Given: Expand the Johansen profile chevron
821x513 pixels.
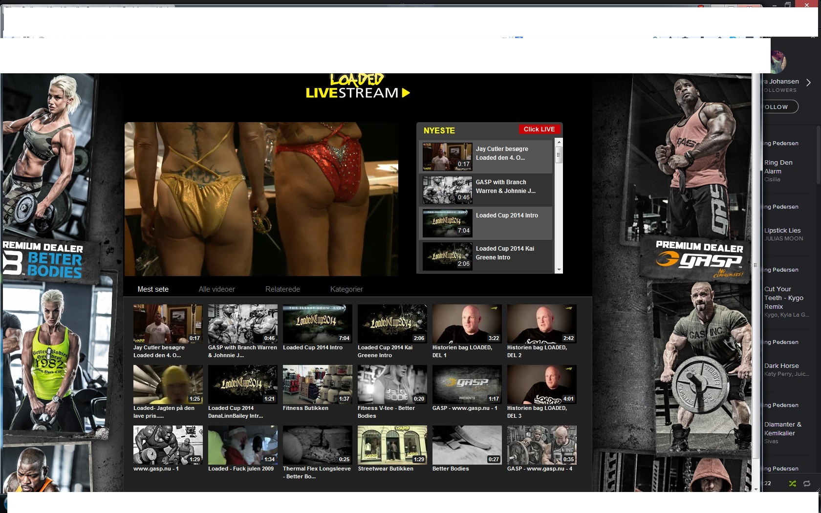Looking at the screenshot, I should [x=808, y=83].
